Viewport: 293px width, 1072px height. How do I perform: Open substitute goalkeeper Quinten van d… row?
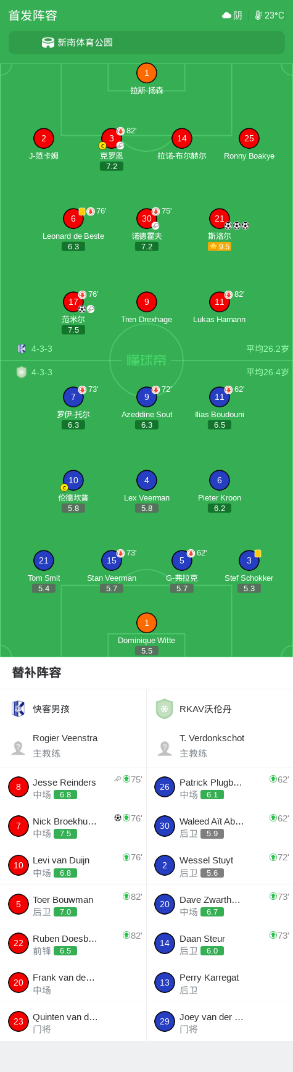pos(73,1021)
